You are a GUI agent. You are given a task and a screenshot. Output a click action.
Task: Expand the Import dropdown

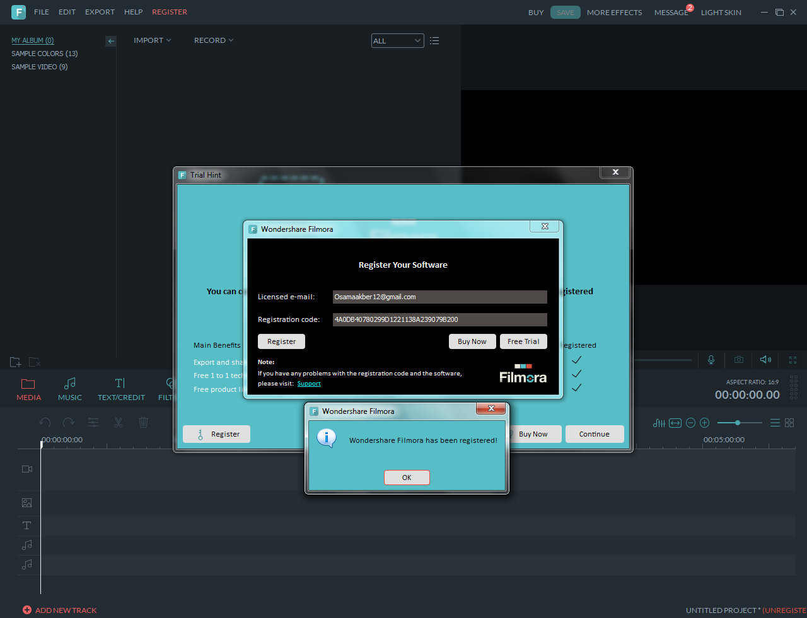point(153,40)
